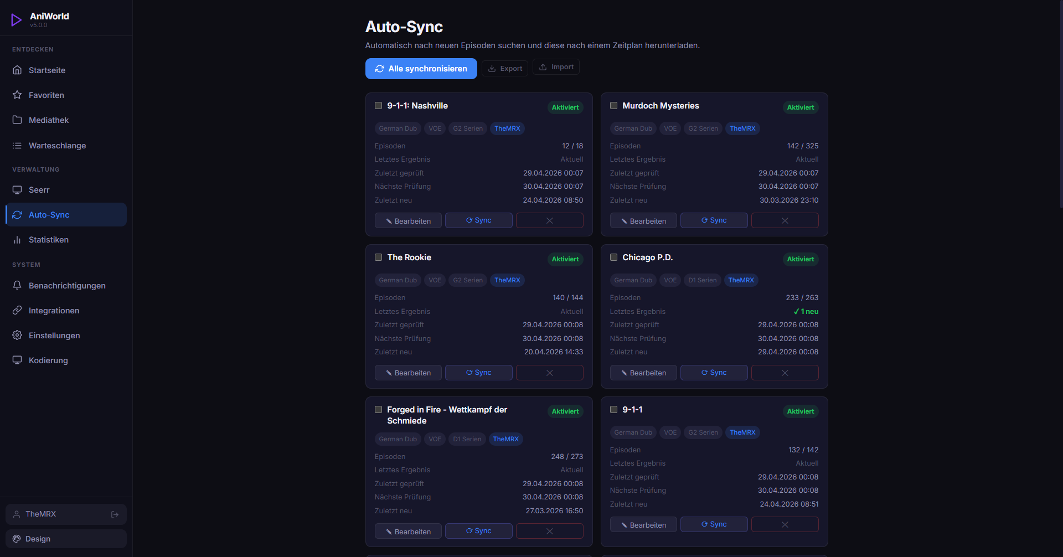
Task: Open Warteschlange via the list icon
Action: coord(17,146)
